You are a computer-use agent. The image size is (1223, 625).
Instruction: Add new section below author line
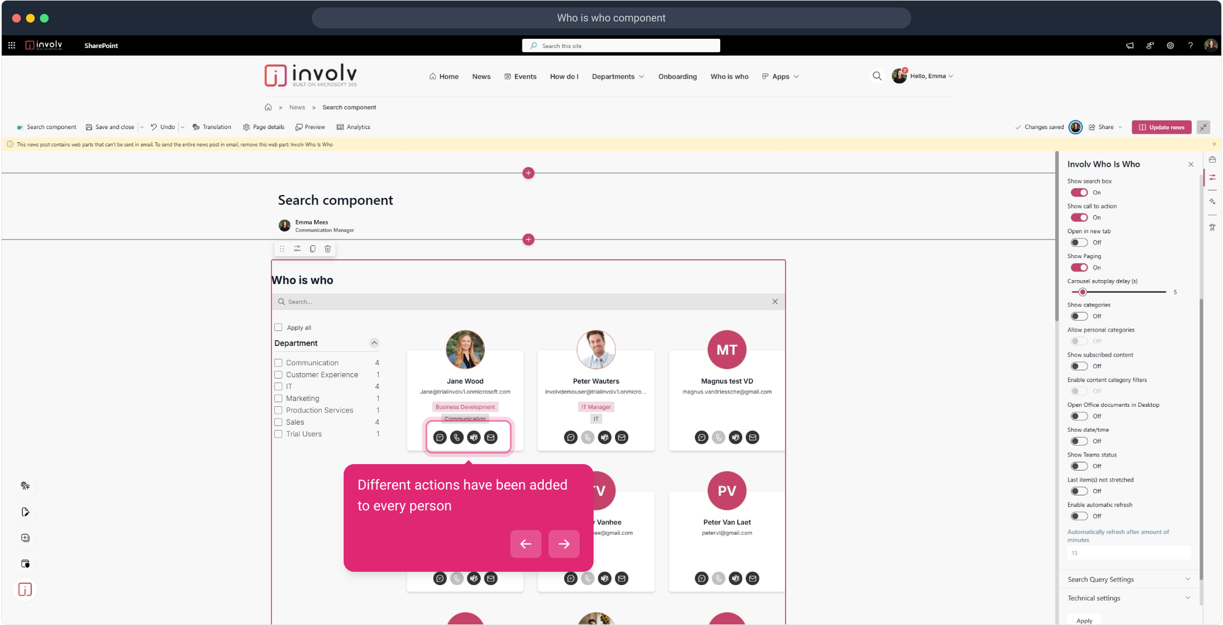(528, 240)
